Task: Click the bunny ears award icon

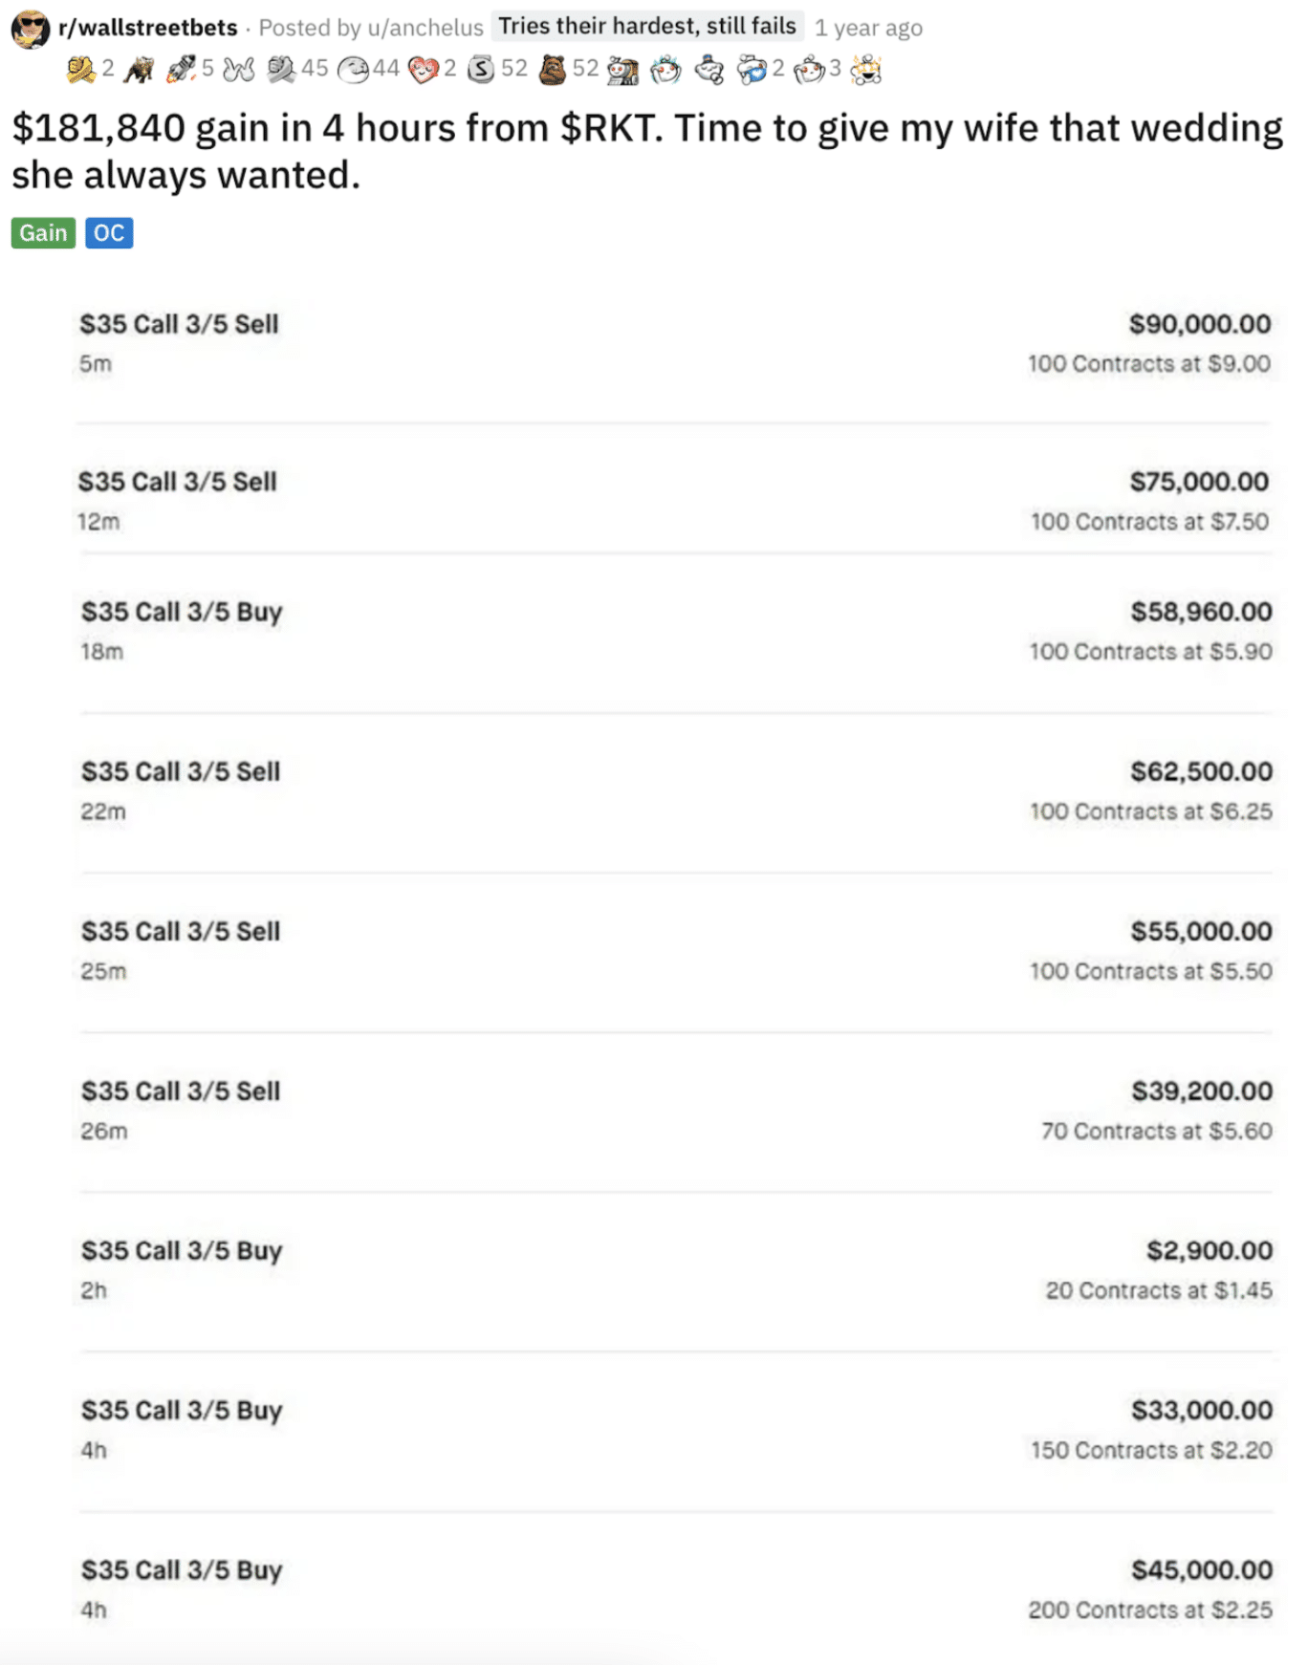Action: point(239,69)
